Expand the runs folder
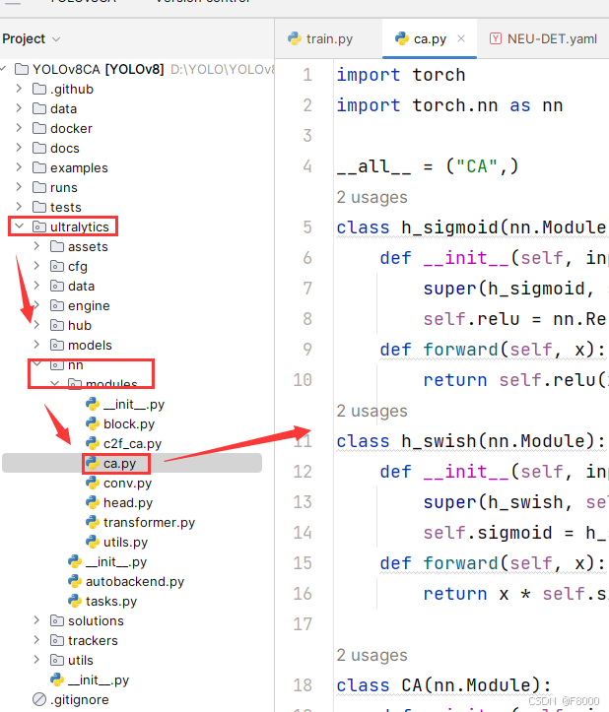609x712 pixels. [x=19, y=187]
